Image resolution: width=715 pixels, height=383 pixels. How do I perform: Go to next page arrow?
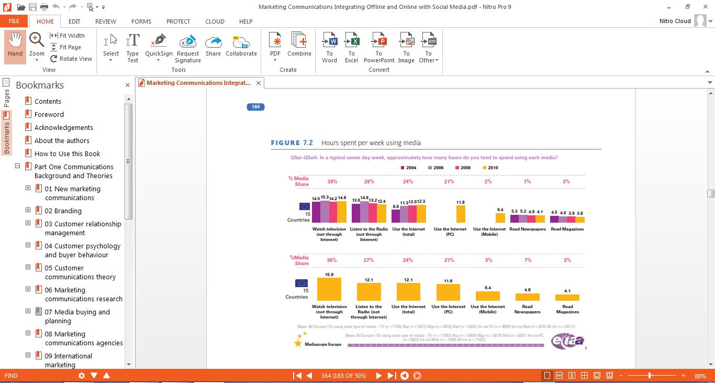(378, 376)
